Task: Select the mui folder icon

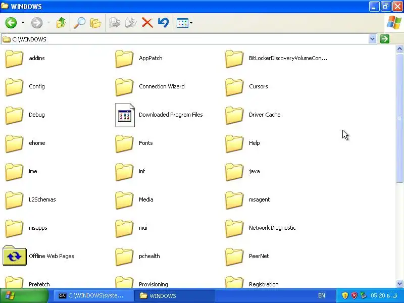Action: [124, 229]
